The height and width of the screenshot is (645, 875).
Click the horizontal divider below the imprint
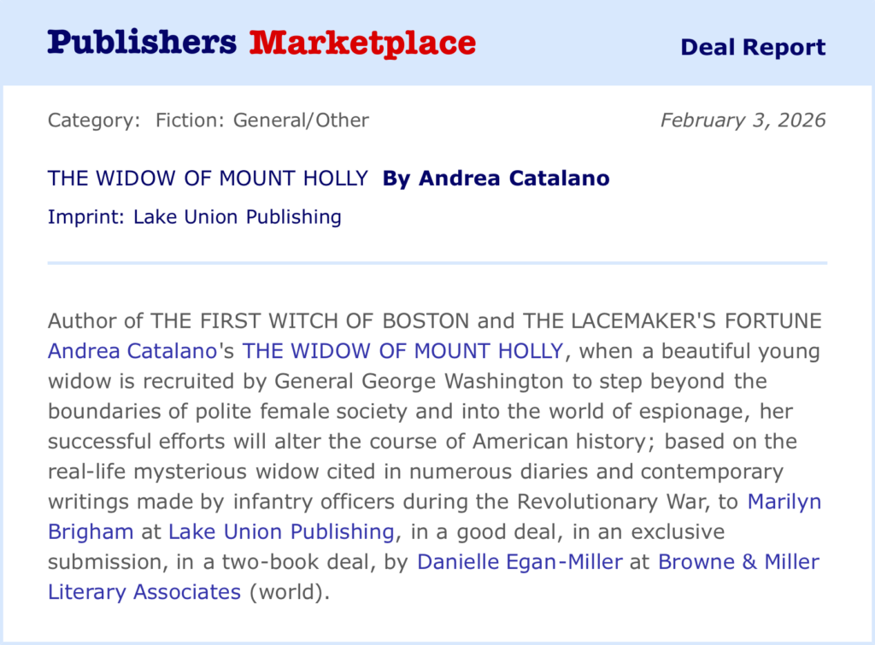(437, 263)
